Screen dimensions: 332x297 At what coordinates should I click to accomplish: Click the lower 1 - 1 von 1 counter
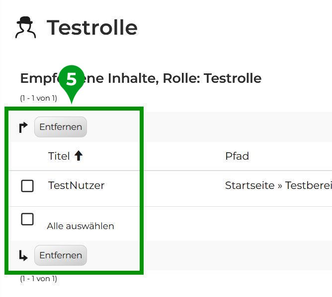point(38,279)
